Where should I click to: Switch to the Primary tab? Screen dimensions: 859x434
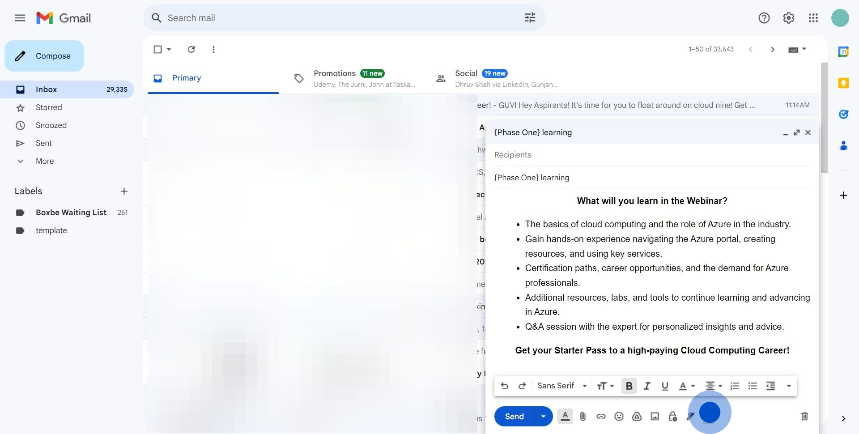point(213,78)
